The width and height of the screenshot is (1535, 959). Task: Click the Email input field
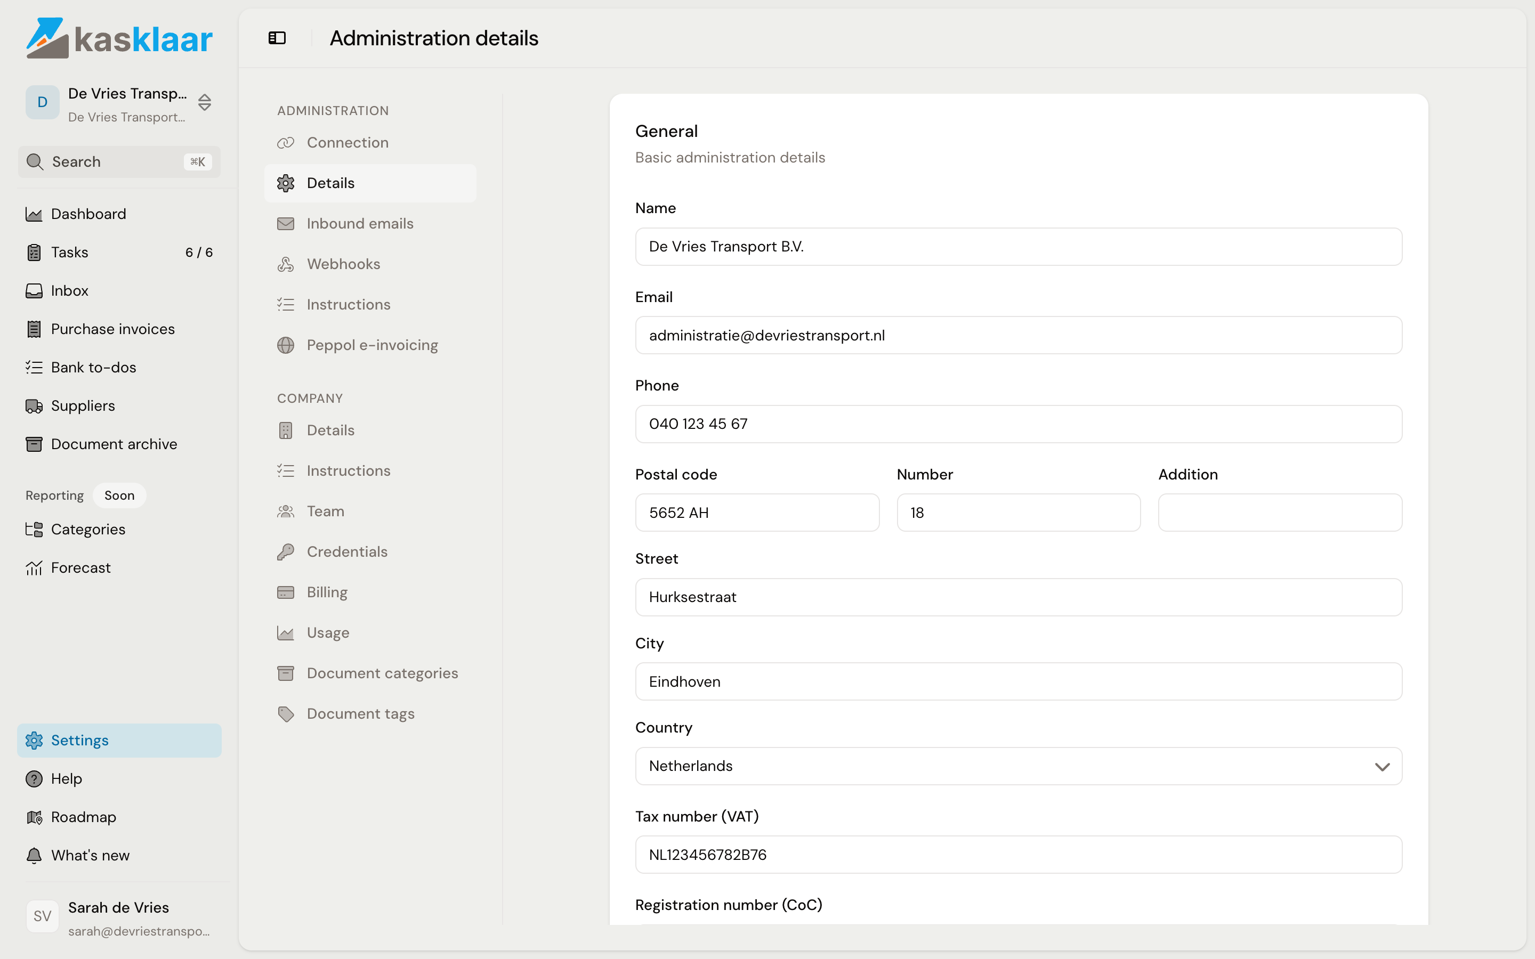tap(1018, 336)
